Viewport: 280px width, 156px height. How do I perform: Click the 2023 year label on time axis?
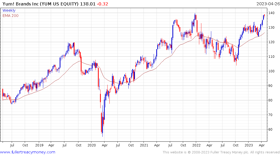[248, 145]
